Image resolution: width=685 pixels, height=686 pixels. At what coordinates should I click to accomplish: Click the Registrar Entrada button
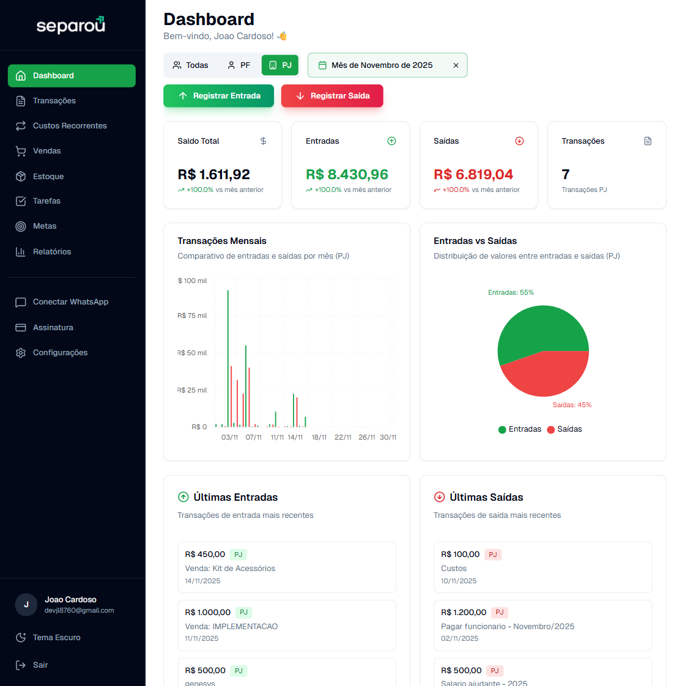(x=218, y=96)
